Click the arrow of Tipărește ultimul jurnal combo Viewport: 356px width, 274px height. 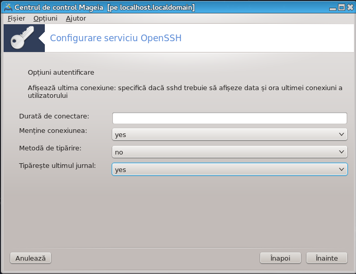[341, 169]
